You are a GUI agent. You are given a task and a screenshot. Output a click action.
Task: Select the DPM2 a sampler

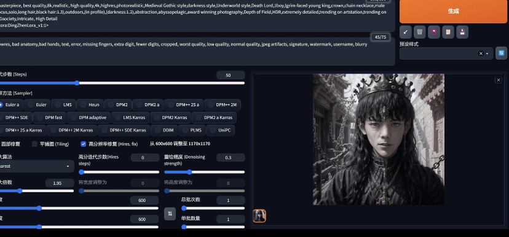[148, 105]
